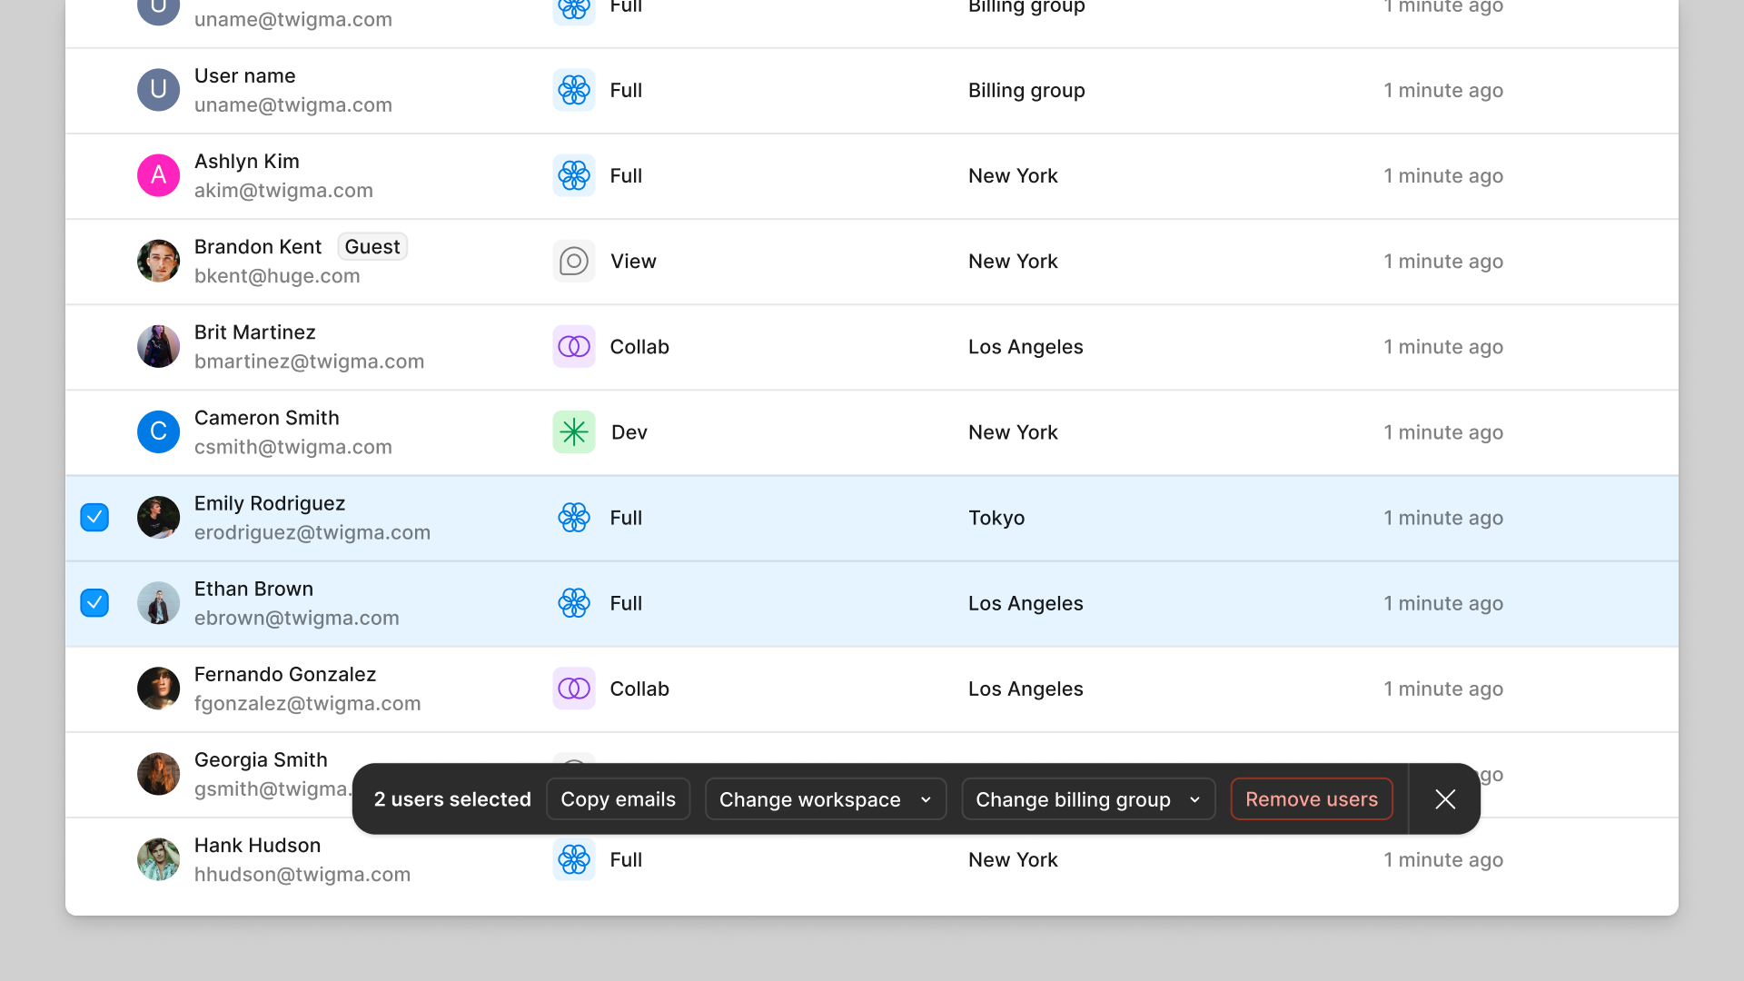Open Georgia Smith's profile photo
The height and width of the screenshot is (981, 1744).
pos(158,774)
